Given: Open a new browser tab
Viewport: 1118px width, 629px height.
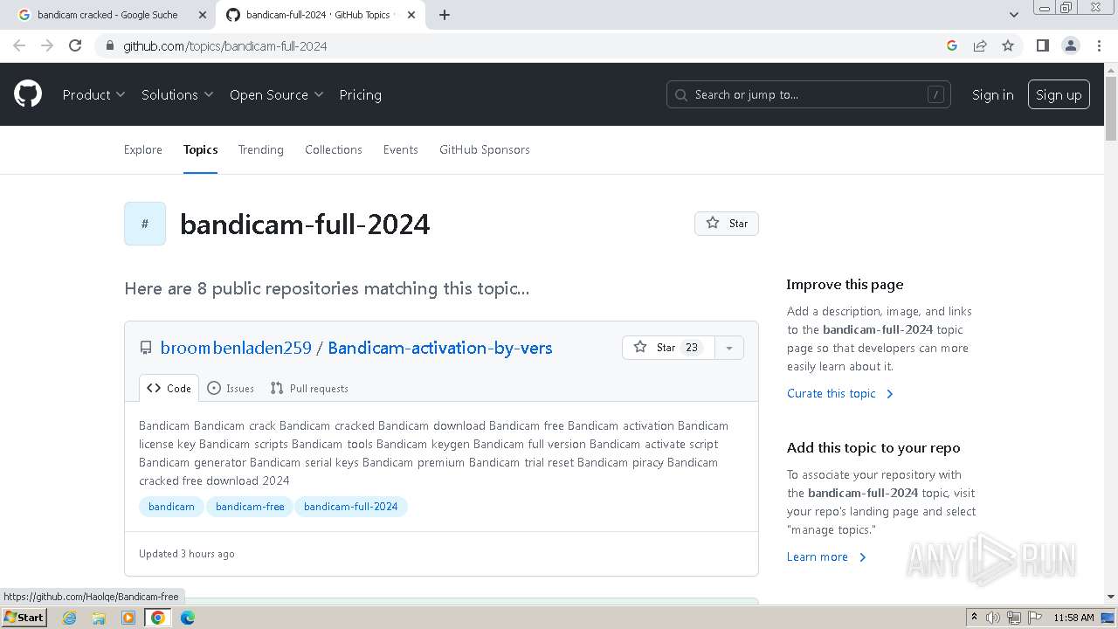Looking at the screenshot, I should coord(444,15).
